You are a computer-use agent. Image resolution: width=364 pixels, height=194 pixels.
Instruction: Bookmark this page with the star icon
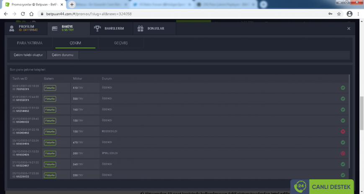tap(339, 14)
